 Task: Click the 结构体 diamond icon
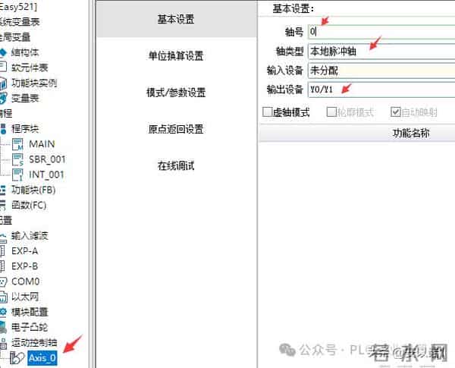pos(3,52)
